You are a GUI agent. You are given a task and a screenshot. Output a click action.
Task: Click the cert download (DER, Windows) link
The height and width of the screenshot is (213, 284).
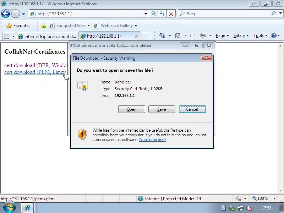click(36, 65)
